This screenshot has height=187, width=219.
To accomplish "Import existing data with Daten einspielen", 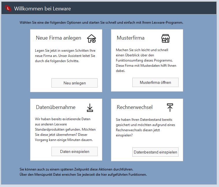I will 75,151.
